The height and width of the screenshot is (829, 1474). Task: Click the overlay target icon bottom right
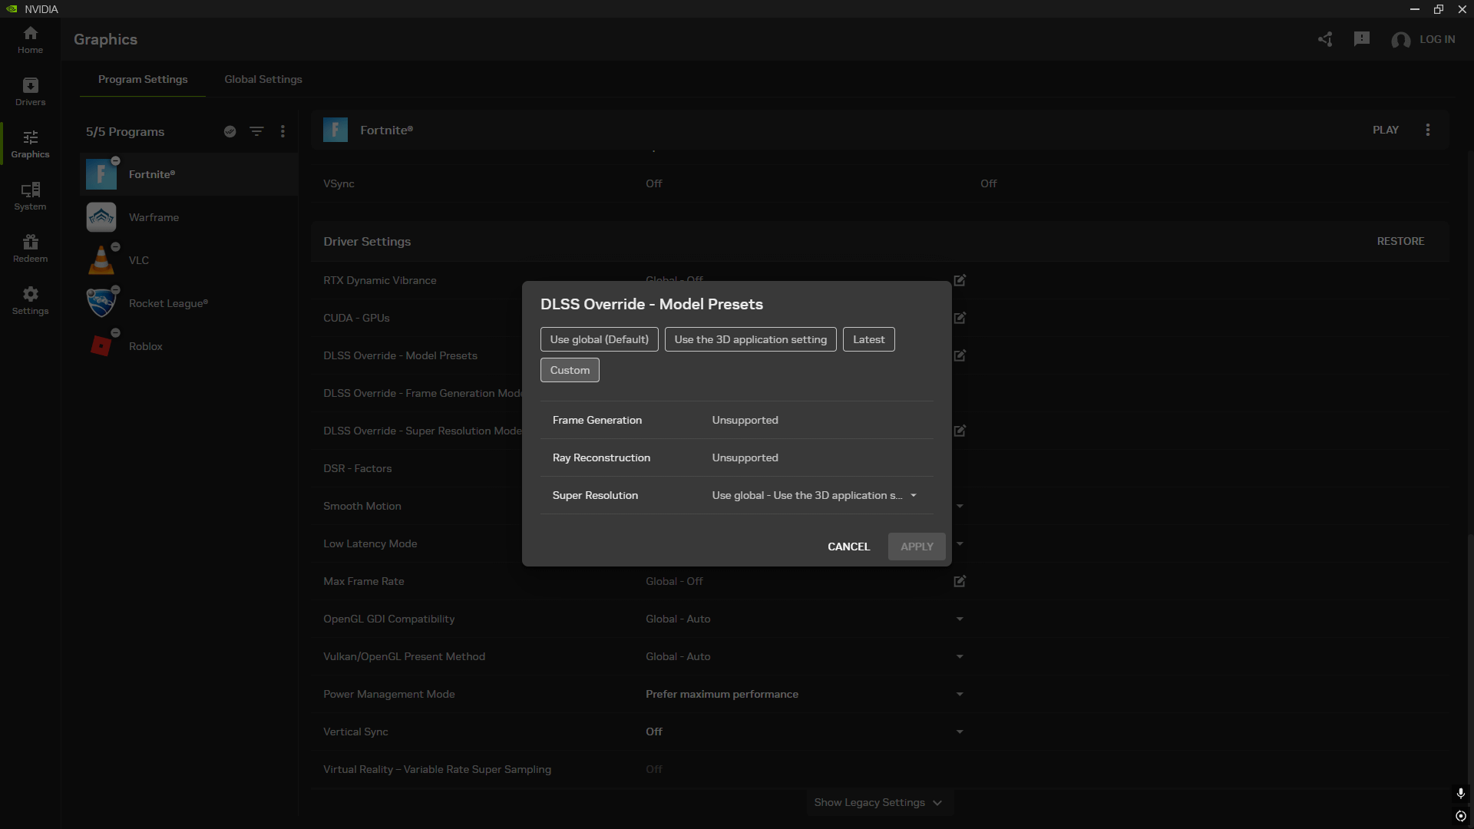[x=1460, y=816]
